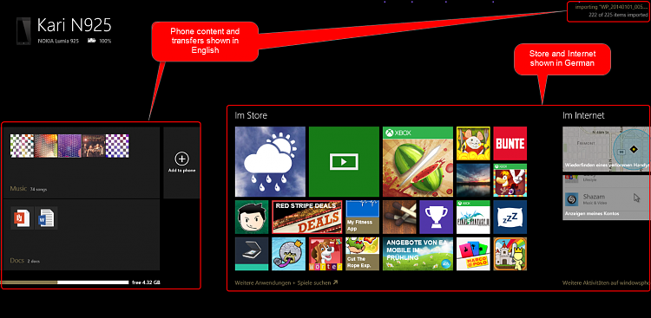This screenshot has height=318, width=651.
Task: Open the Marco Polo cards tile
Action: [473, 254]
